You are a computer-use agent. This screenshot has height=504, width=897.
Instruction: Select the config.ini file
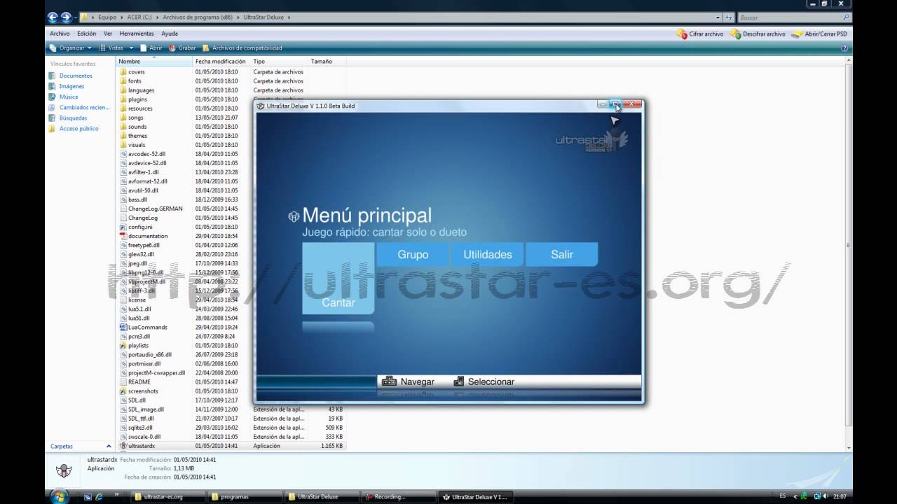[135, 227]
